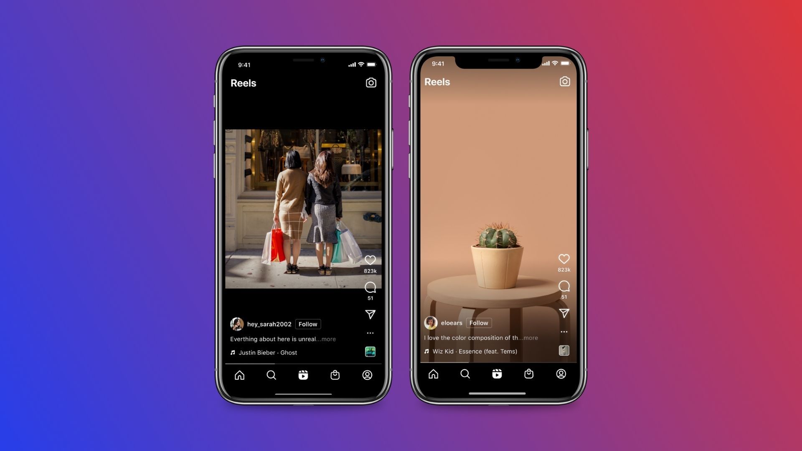Screen dimensions: 802x451
Task: Tap the Share arrow icon on right phone
Action: tap(564, 313)
